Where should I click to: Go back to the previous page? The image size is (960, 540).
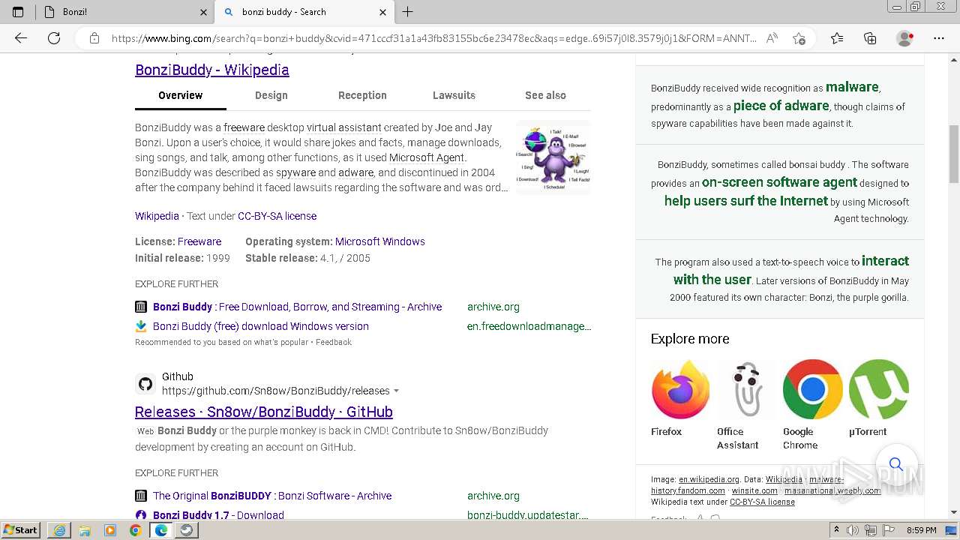[21, 38]
